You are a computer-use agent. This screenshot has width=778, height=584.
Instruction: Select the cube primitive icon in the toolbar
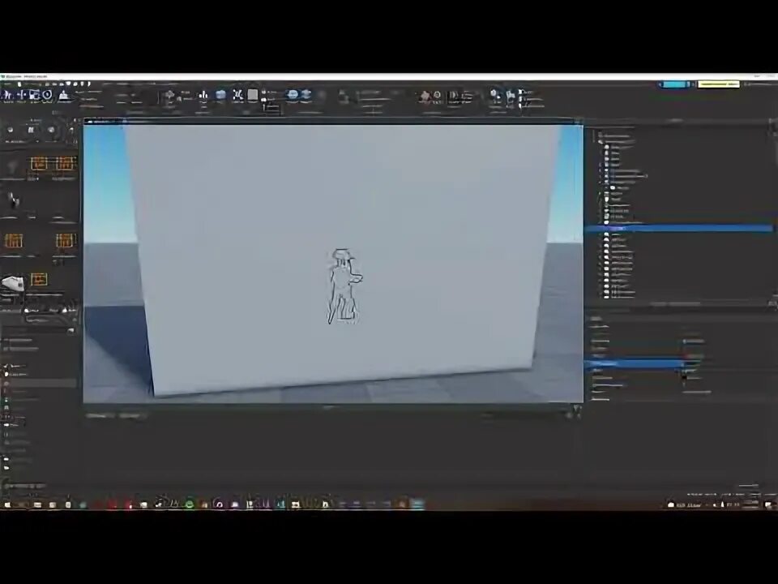click(x=254, y=96)
